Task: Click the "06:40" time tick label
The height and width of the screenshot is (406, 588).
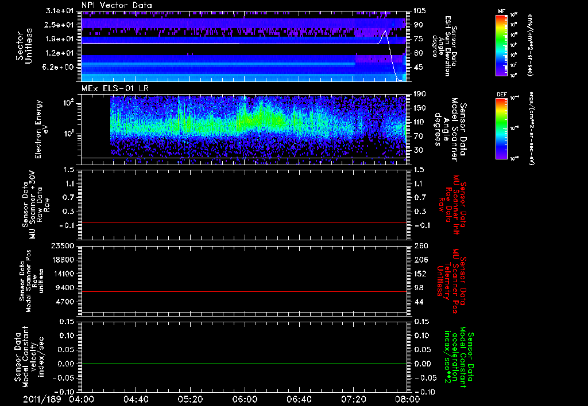Action: click(x=299, y=399)
